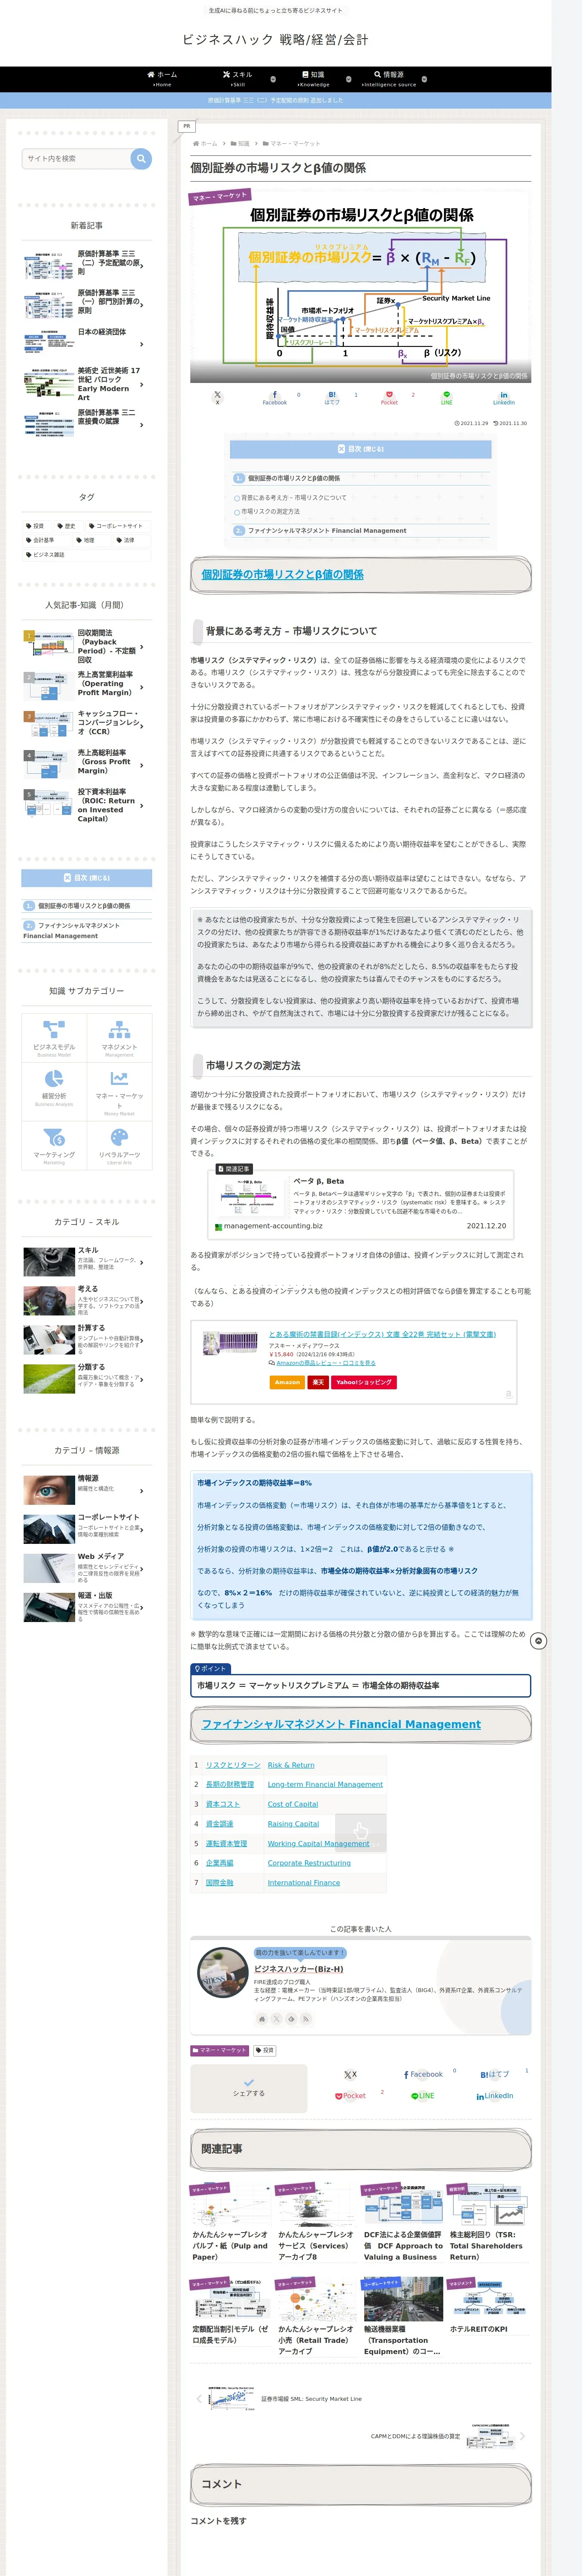
Task: Click the マネー・マーケット category label on hero
Action: click(220, 197)
